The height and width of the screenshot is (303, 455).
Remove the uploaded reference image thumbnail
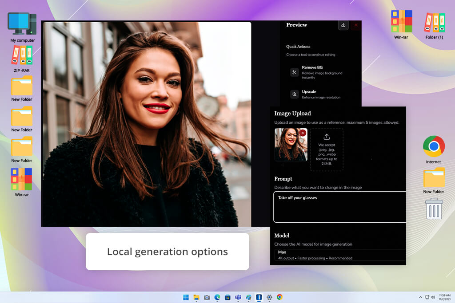(303, 133)
